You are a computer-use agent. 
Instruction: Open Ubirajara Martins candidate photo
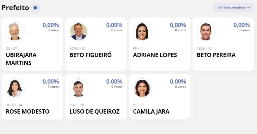tap(15, 32)
